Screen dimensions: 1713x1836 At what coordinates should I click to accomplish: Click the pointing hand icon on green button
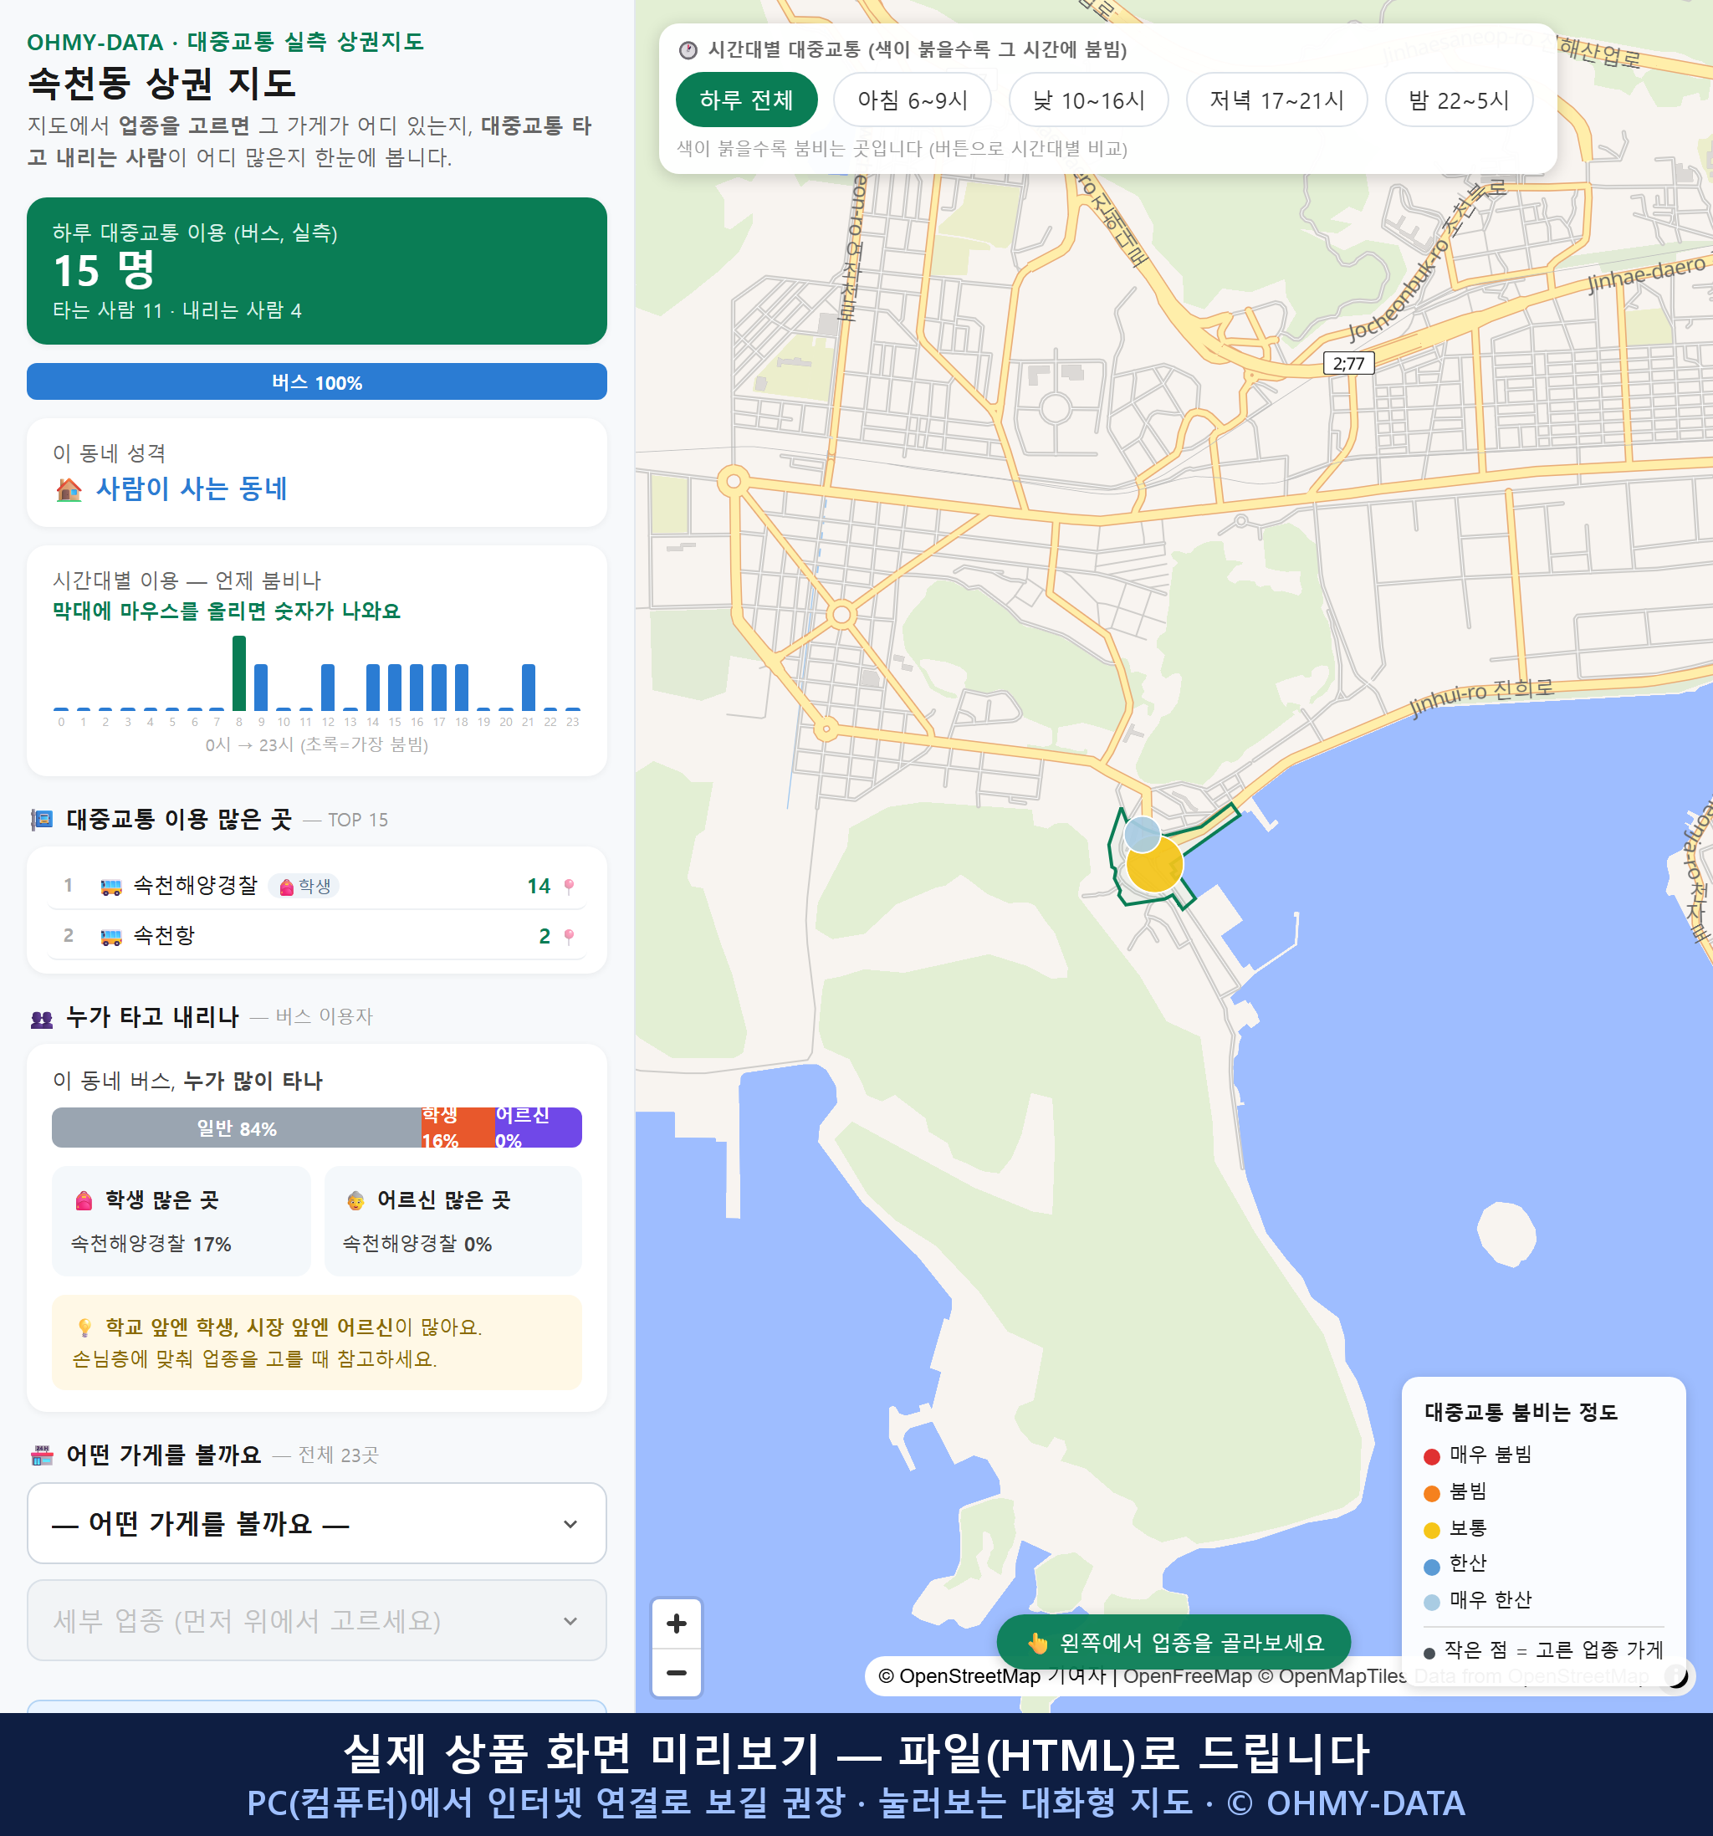[x=1038, y=1643]
